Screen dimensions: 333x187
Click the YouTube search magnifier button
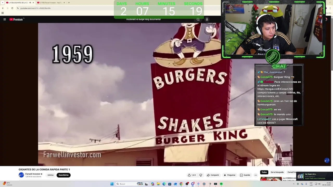(x=198, y=19)
